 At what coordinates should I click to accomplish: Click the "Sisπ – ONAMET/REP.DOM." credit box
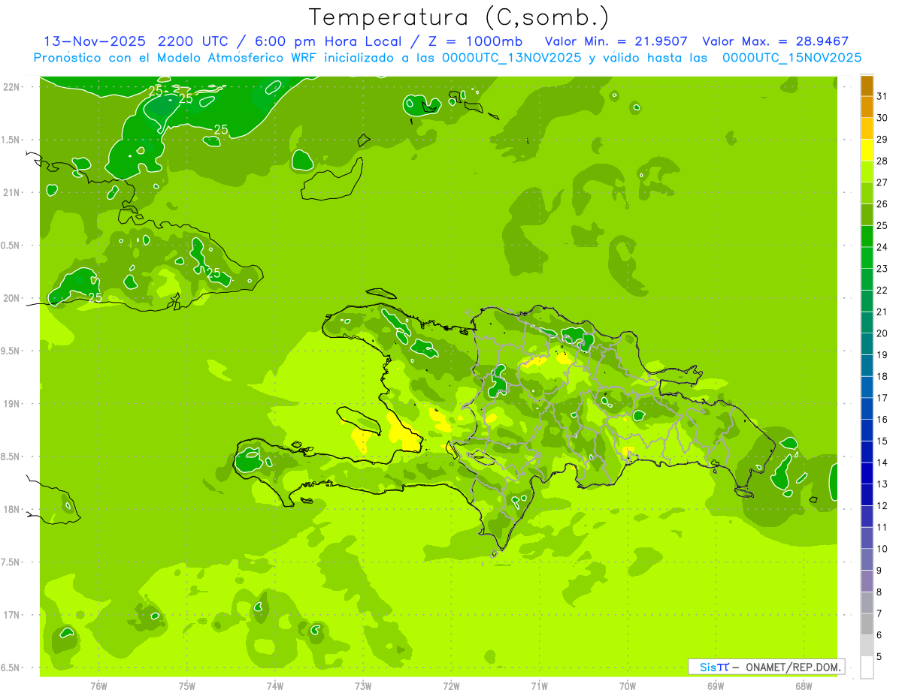point(766,667)
